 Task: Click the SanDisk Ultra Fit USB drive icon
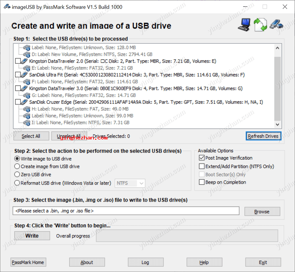point(24,75)
